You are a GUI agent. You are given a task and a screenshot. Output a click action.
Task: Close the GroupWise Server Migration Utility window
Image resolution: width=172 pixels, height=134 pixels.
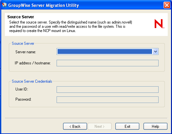click(167, 5)
